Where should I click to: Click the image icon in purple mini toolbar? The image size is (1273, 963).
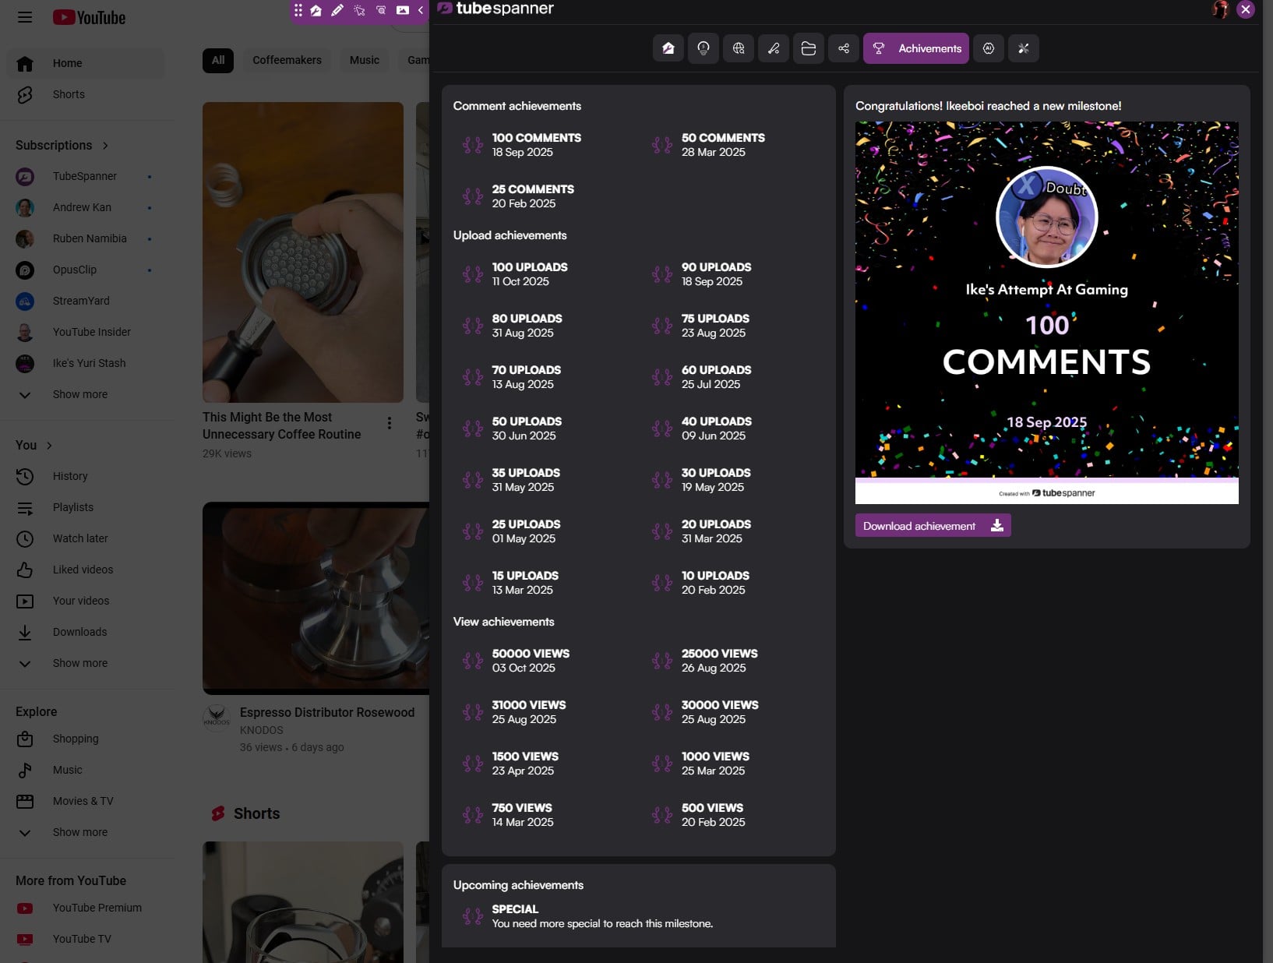pyautogui.click(x=403, y=10)
